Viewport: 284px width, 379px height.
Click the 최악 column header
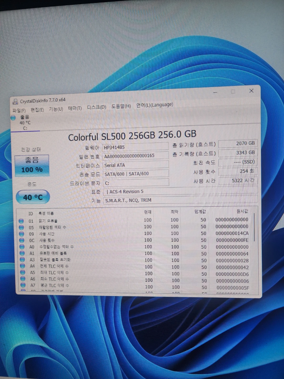coord(174,212)
